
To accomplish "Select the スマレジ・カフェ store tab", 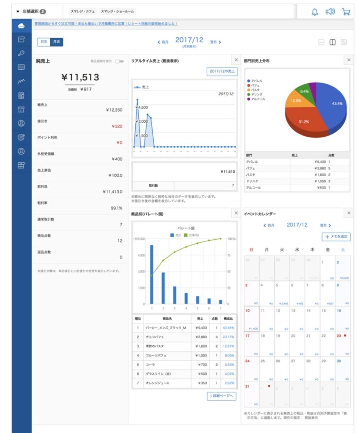I will tap(83, 11).
